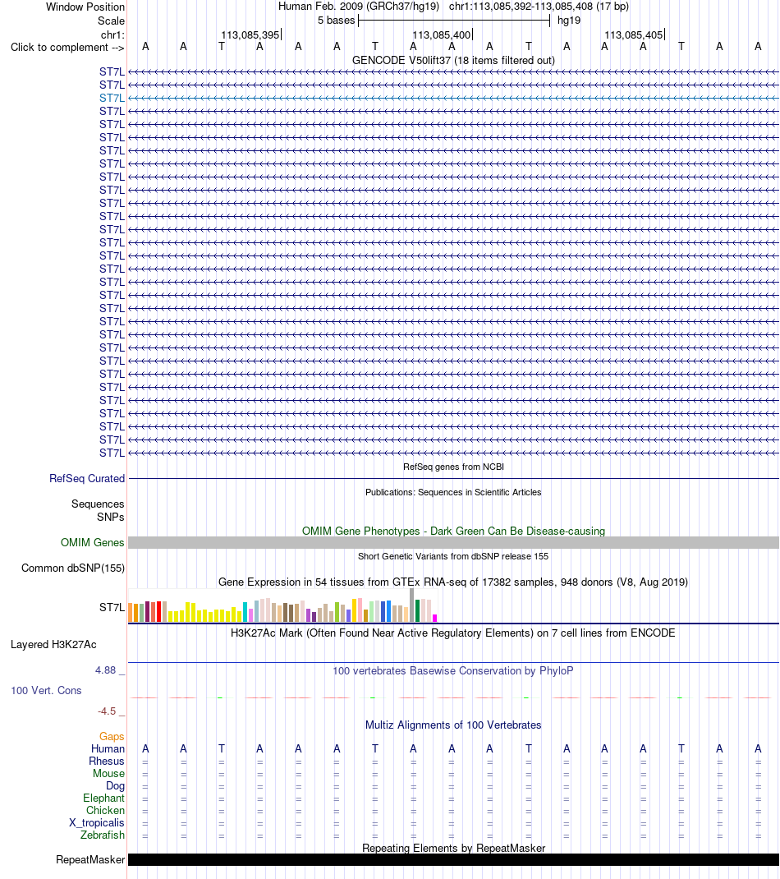Open 'Publications: Sequences in Scientific Articles' title
780x879 pixels.
pyautogui.click(x=453, y=492)
